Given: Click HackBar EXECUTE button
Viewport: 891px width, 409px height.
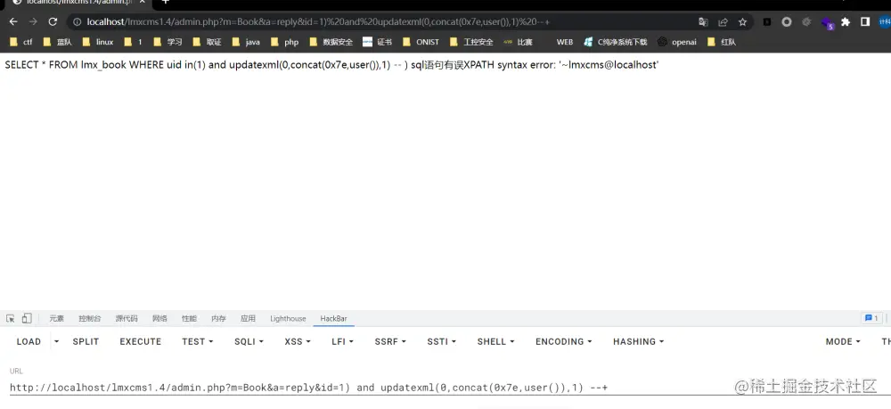Looking at the screenshot, I should point(141,341).
